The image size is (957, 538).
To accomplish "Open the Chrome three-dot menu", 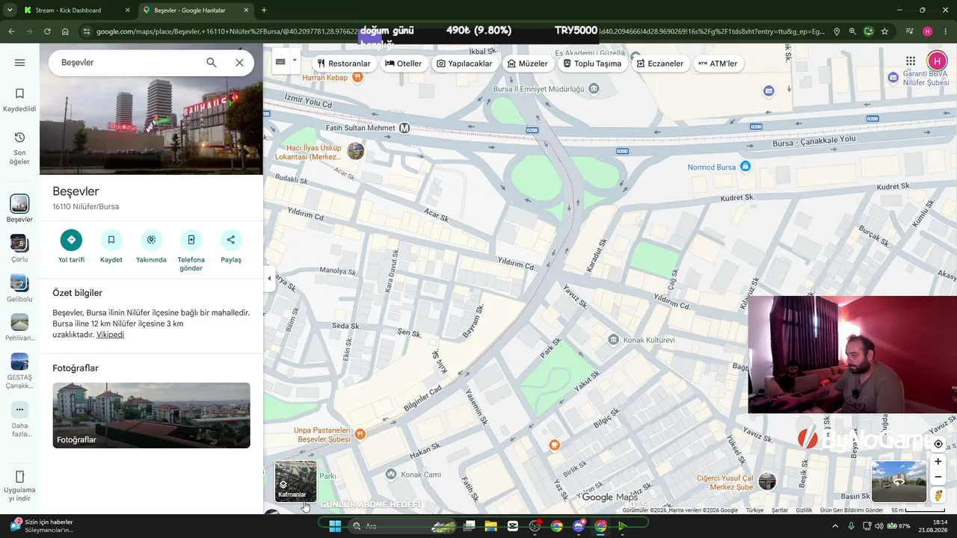I will [945, 31].
